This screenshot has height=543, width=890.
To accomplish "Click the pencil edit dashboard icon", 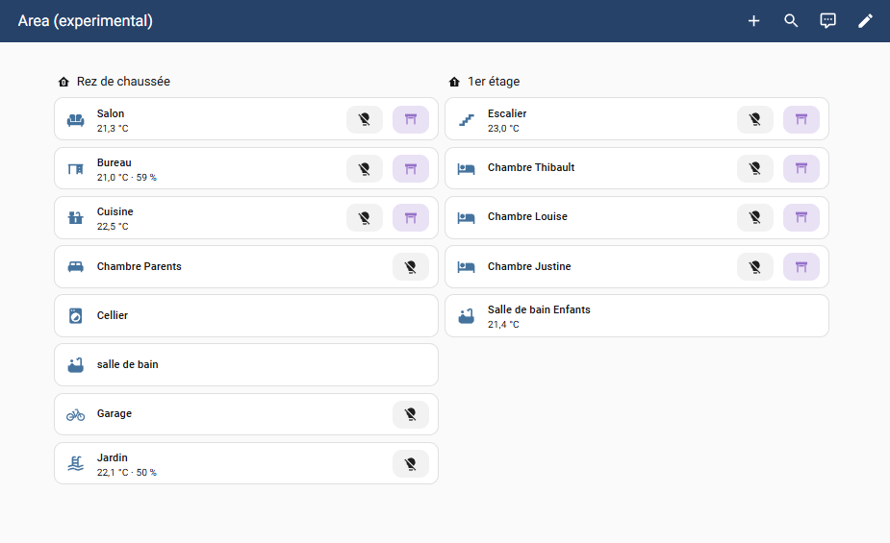I will (x=865, y=21).
